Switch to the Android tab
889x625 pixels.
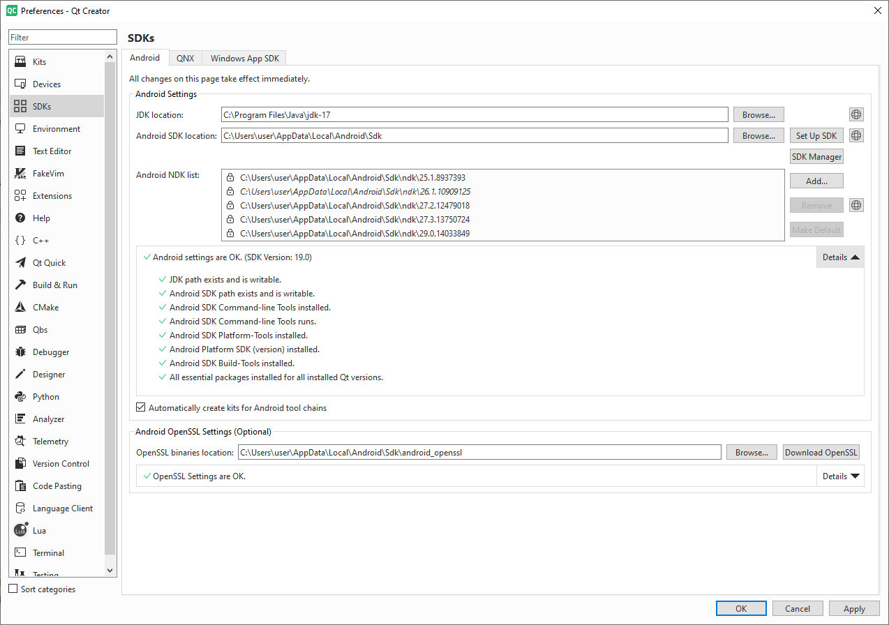click(x=145, y=58)
